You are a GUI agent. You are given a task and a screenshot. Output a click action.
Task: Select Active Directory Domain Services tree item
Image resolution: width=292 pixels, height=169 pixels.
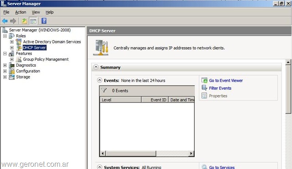(x=52, y=42)
